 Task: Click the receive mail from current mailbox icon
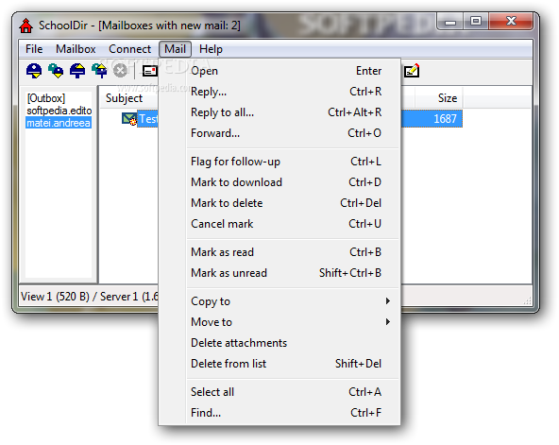(34, 71)
